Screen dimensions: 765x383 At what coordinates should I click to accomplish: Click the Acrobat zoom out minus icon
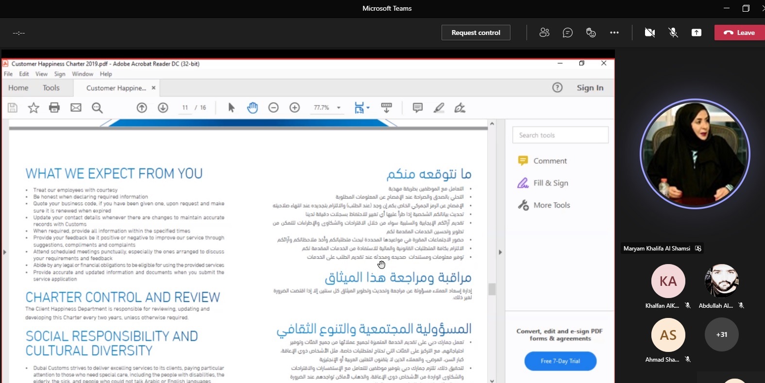point(273,108)
